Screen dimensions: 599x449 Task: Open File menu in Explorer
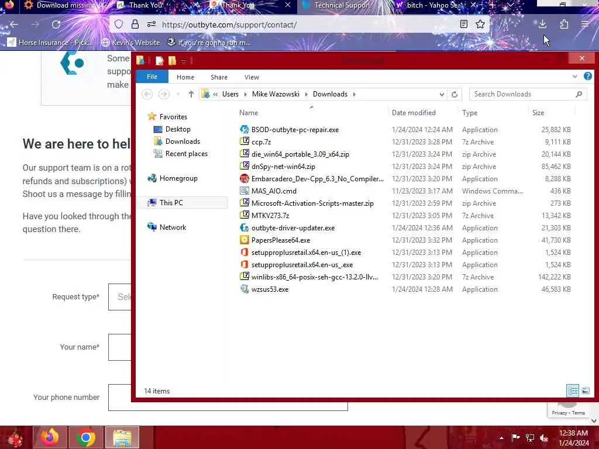[x=152, y=77]
